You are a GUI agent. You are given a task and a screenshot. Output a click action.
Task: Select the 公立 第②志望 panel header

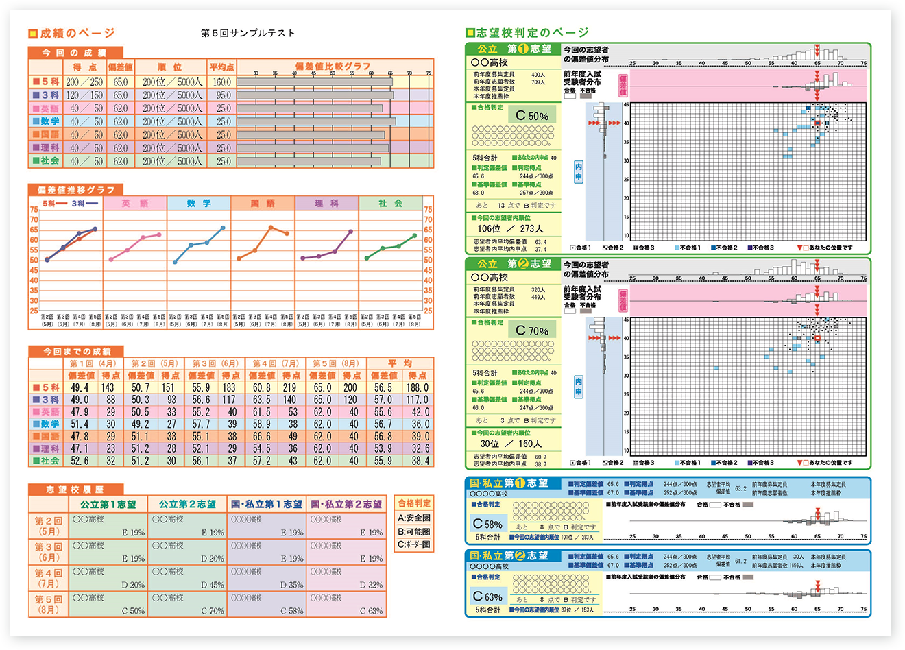(x=514, y=264)
